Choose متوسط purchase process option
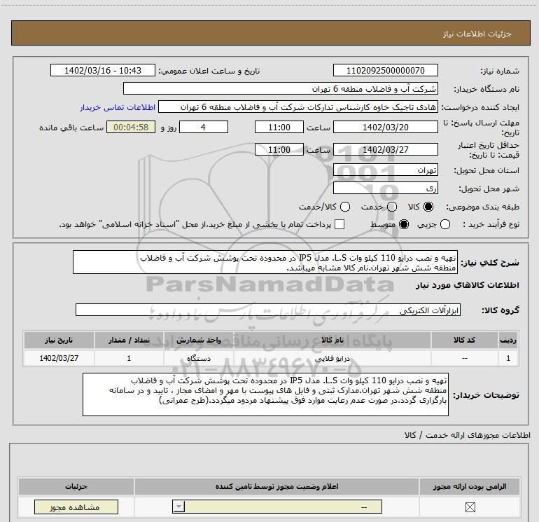The height and width of the screenshot is (522, 539). tap(404, 224)
